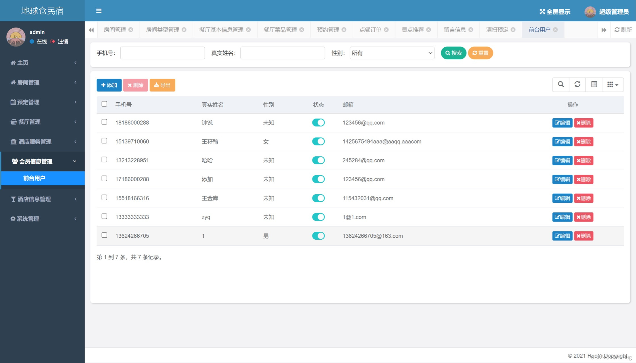The width and height of the screenshot is (636, 363).
Task: Expand the 酒店信息管理 sidebar menu
Action: [x=43, y=199]
